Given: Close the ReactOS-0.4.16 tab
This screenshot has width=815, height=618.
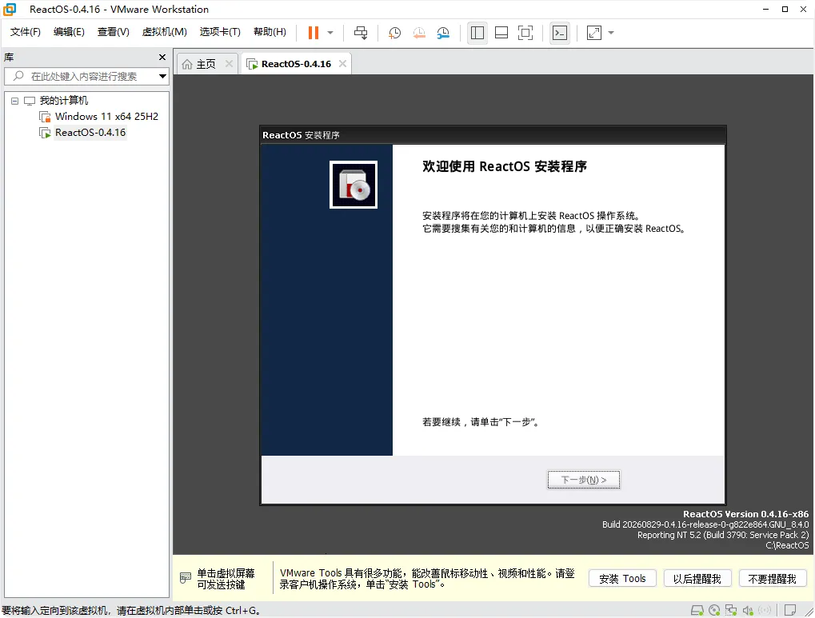Looking at the screenshot, I should point(342,63).
